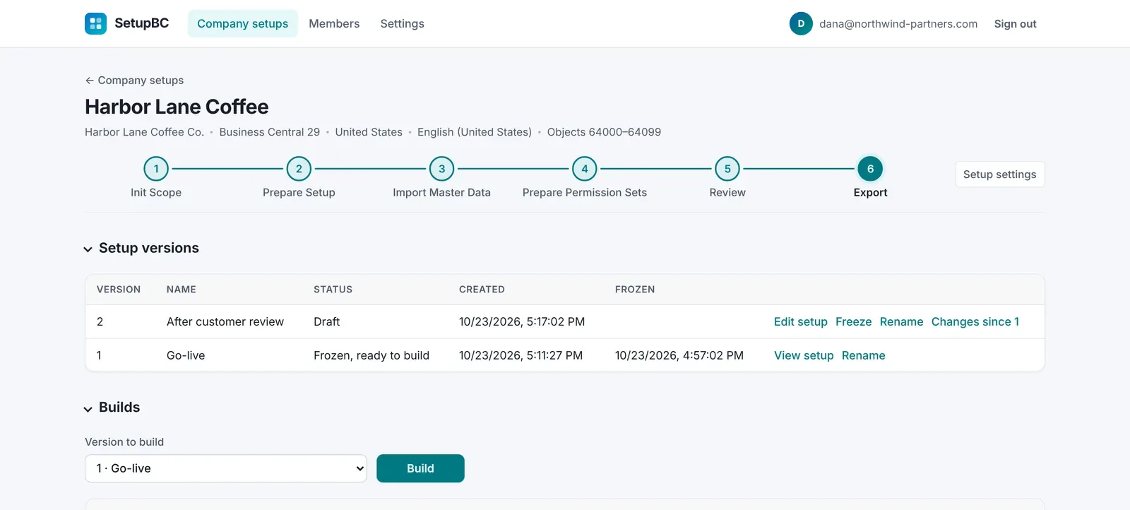Select step 6 Export circle
Image resolution: width=1130 pixels, height=510 pixels.
point(870,169)
